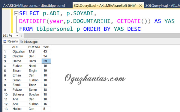Click p.DOGUMTARIHI in the query editor
This screenshot has height=112, width=180.
click(88, 21)
